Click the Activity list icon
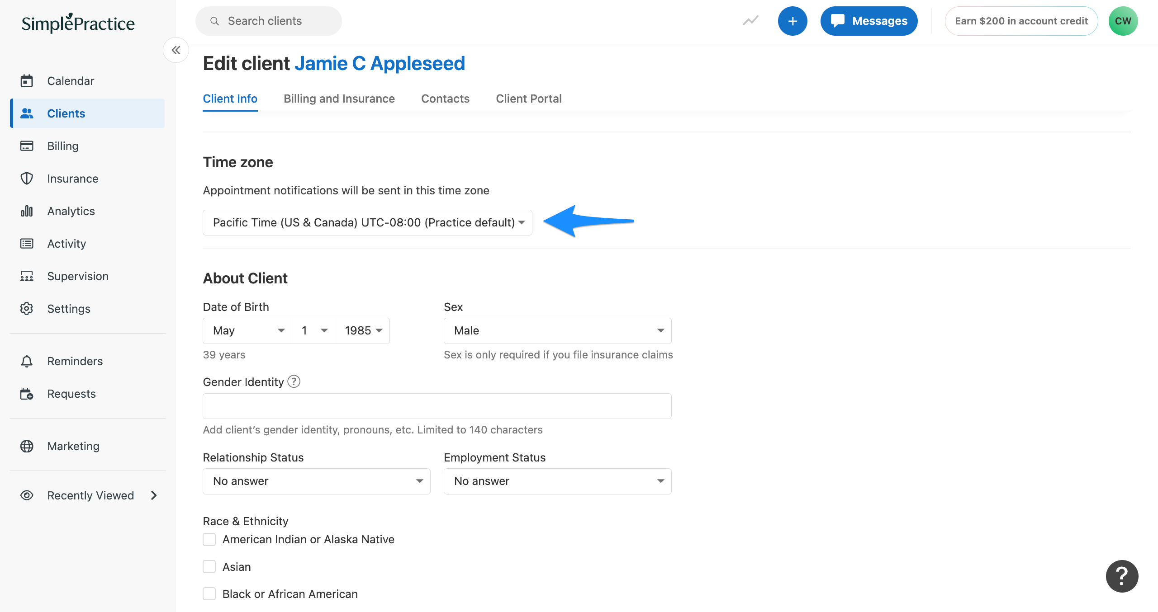1158x612 pixels. coord(27,244)
